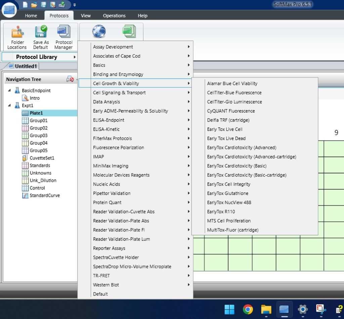
Task: Click the Open folder quick access icon
Action: tap(34, 5)
